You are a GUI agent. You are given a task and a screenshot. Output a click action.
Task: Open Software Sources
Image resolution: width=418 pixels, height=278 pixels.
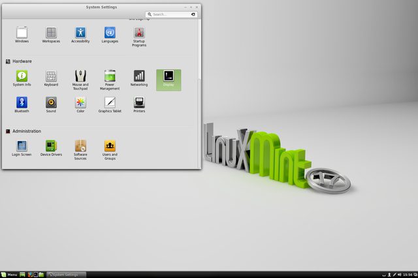click(80, 147)
